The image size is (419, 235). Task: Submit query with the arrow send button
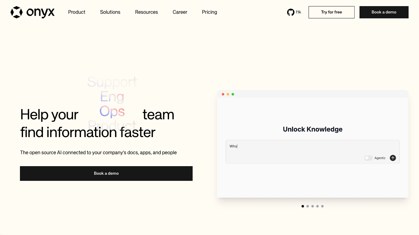coord(393,158)
